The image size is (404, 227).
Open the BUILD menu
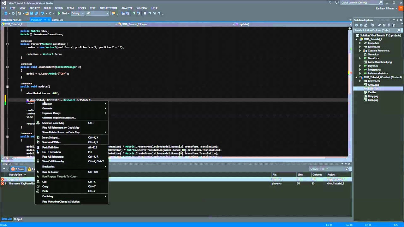click(47, 8)
